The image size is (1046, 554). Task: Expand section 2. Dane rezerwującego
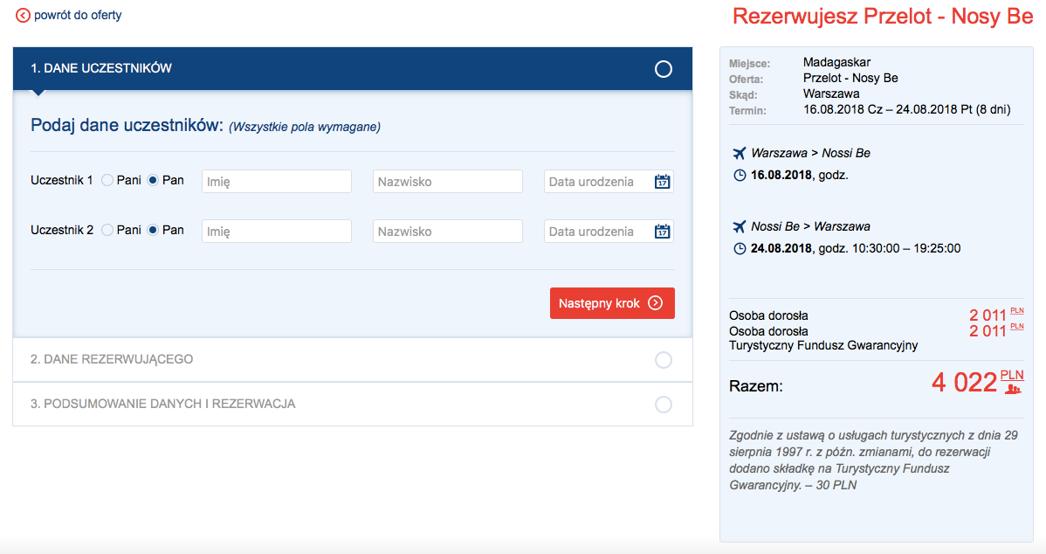click(x=352, y=360)
